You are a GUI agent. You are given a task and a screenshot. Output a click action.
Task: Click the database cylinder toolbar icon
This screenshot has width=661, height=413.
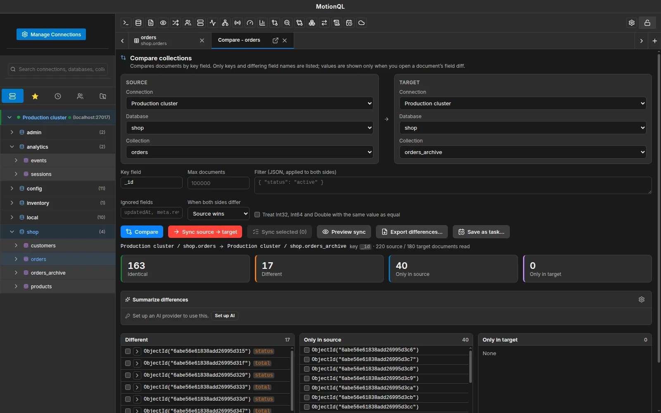point(138,23)
